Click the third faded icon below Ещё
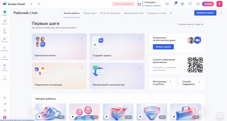227x121 pixels. (5, 110)
